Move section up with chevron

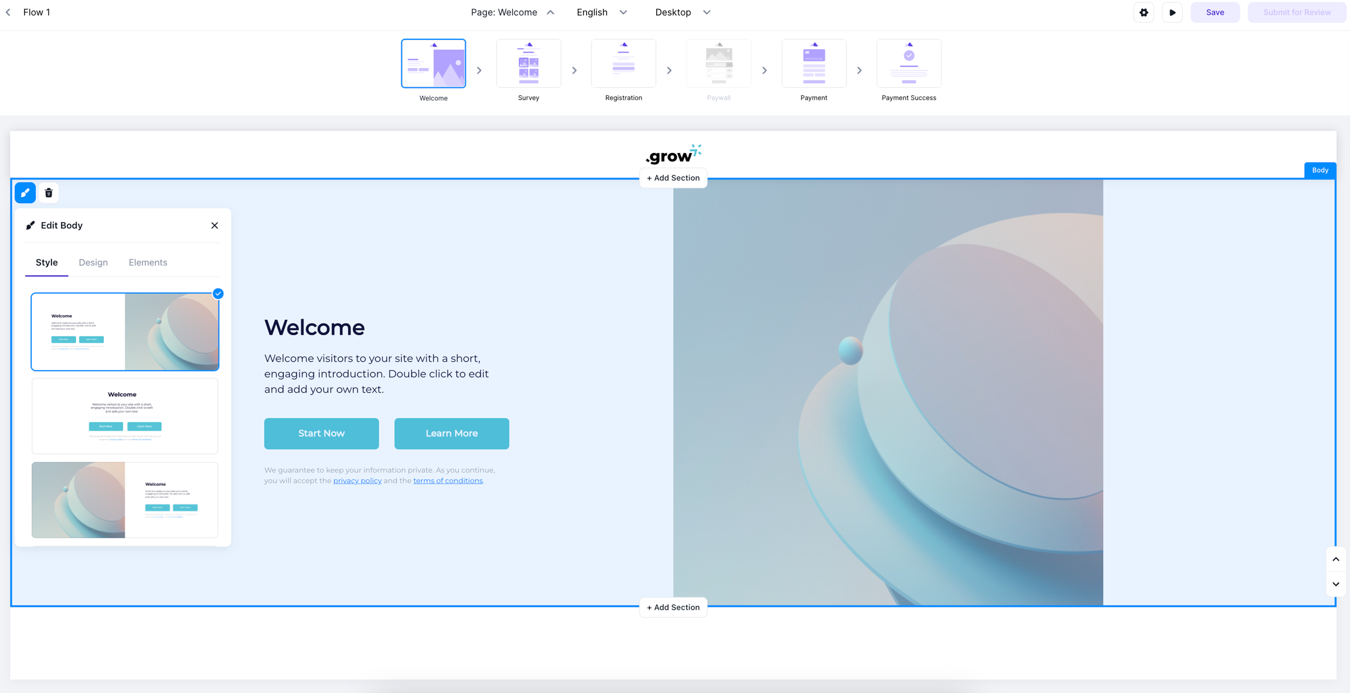click(1335, 559)
